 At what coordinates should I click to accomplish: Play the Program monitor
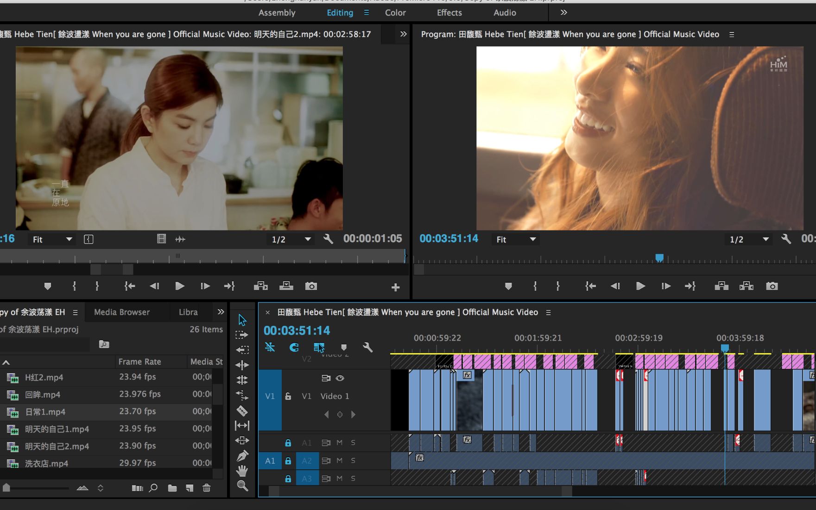(x=640, y=286)
